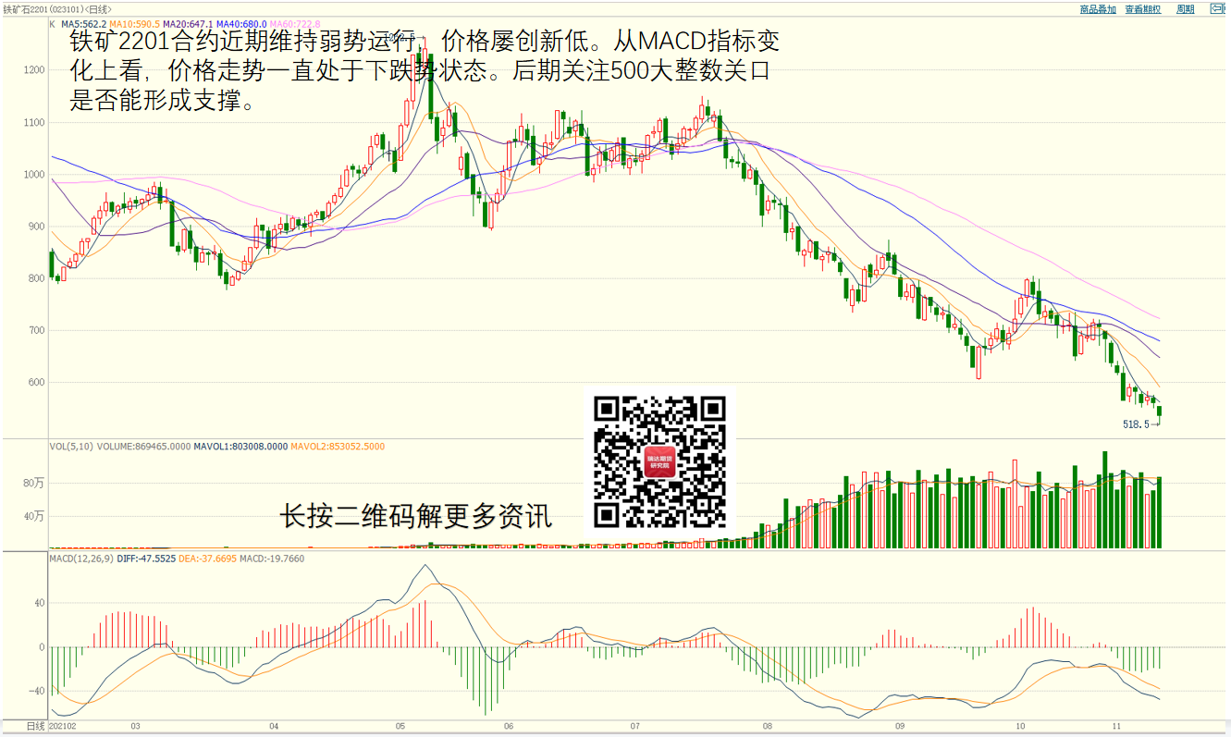Click the 202102 date marker on timeline
Screen dimensions: 1231x737
click(x=65, y=727)
